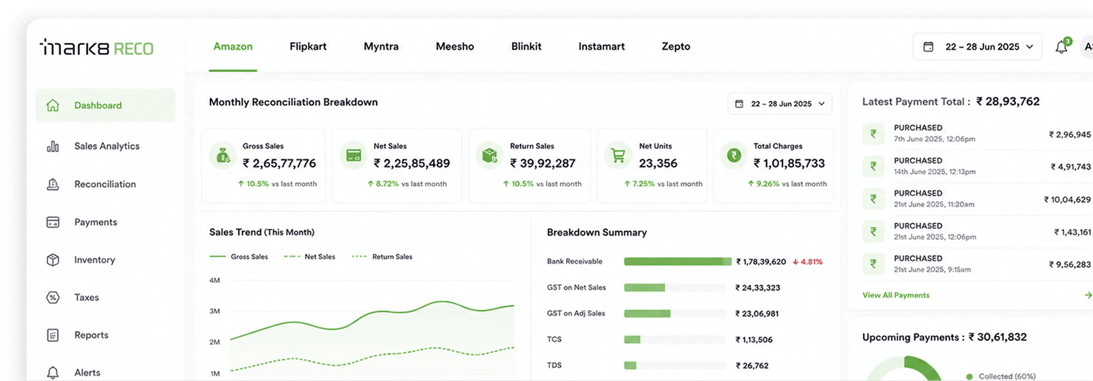Click Net Sales value ₹ 2,25,85,489
The image size is (1093, 381).
(x=412, y=163)
